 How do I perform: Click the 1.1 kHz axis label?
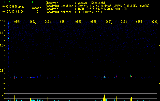(x=2, y=33)
